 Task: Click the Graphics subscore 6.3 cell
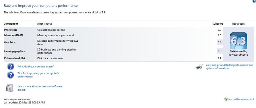[x=219, y=42]
